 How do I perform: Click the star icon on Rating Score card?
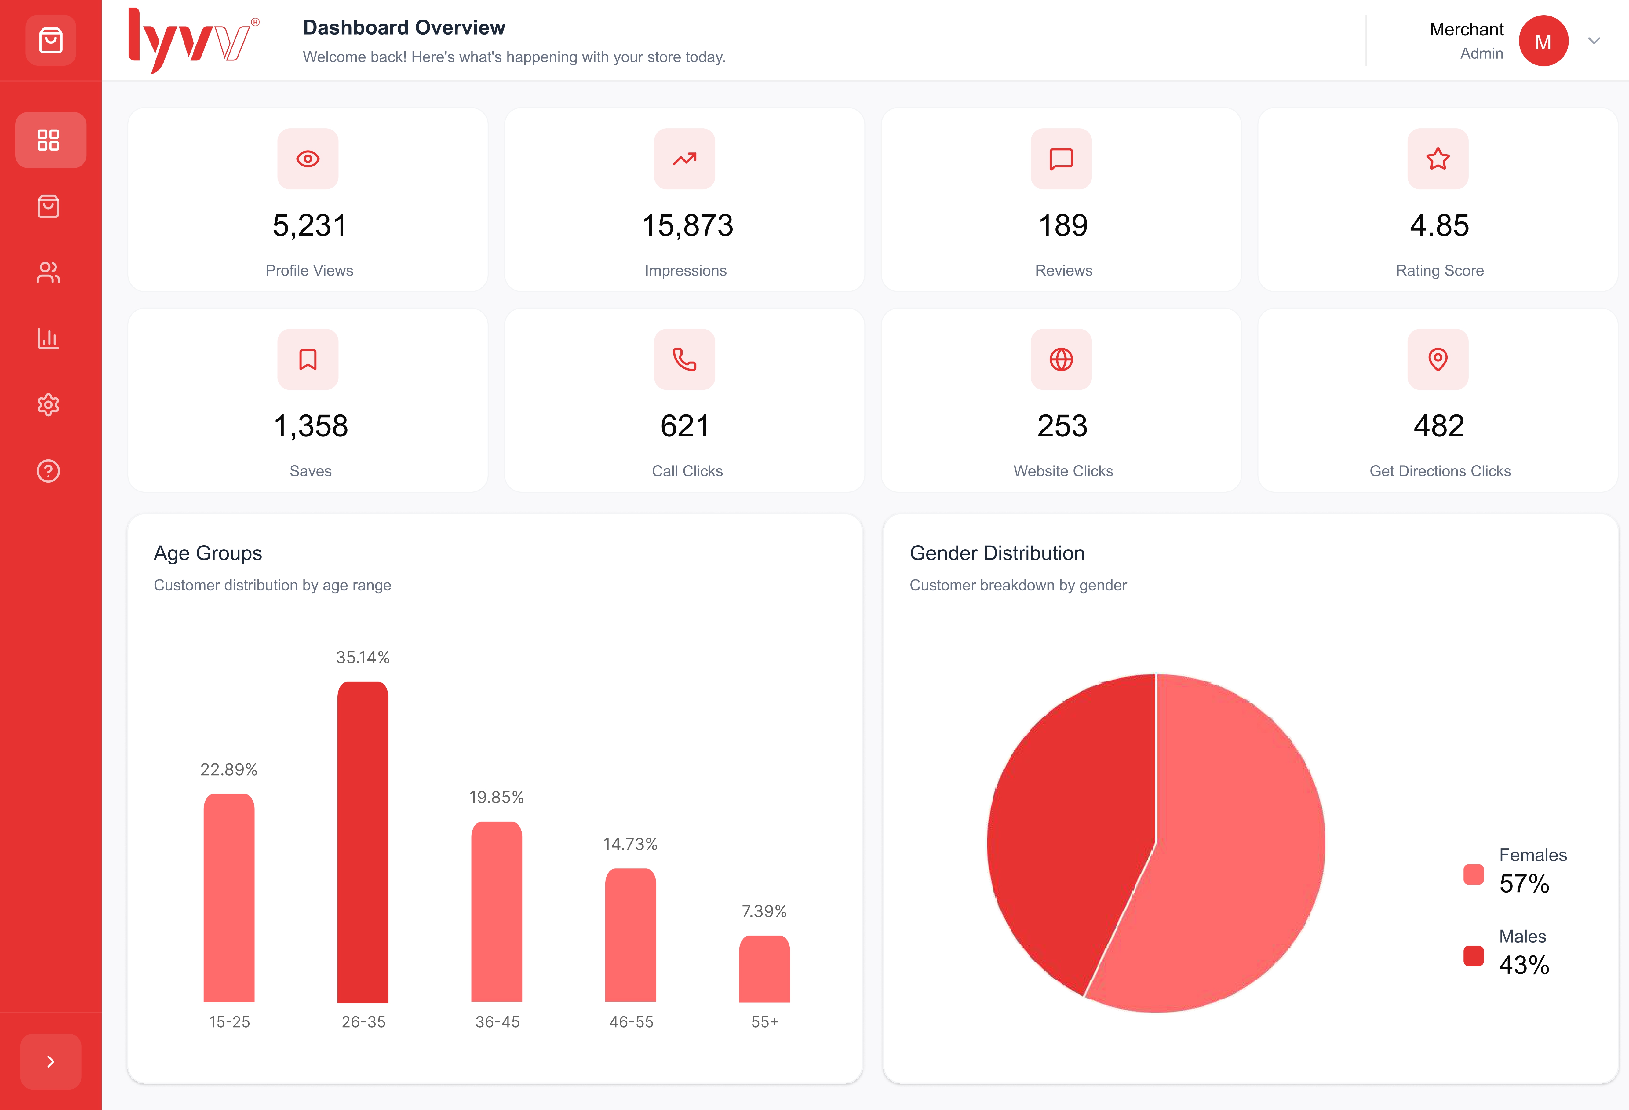pyautogui.click(x=1438, y=159)
